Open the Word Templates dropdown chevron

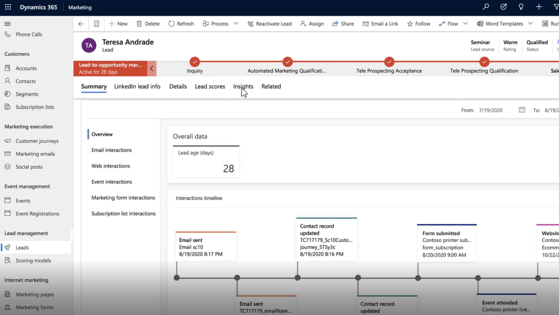[531, 24]
